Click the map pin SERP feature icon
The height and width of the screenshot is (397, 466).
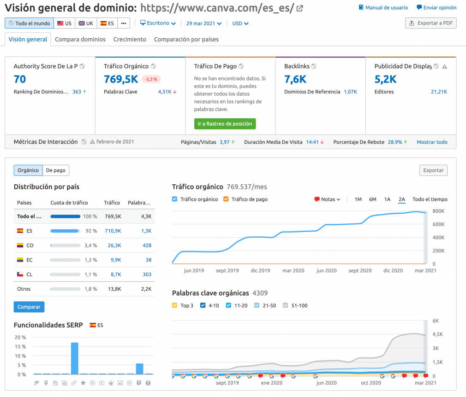(x=46, y=383)
